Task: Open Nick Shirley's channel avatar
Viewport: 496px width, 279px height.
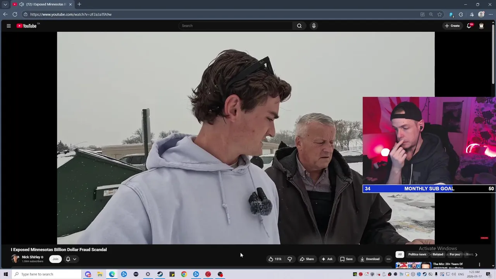Action: click(x=15, y=259)
